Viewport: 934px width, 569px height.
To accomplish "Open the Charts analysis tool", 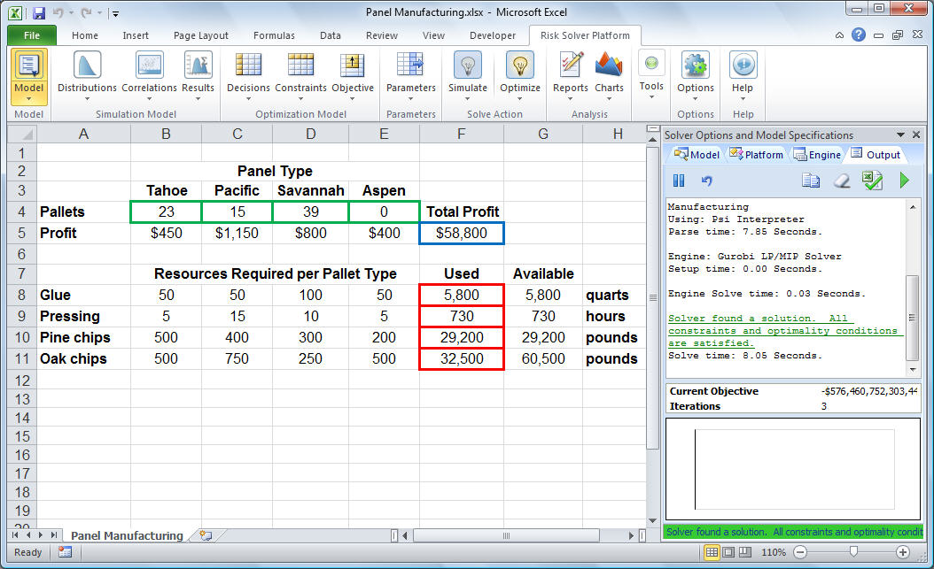I will point(609,66).
